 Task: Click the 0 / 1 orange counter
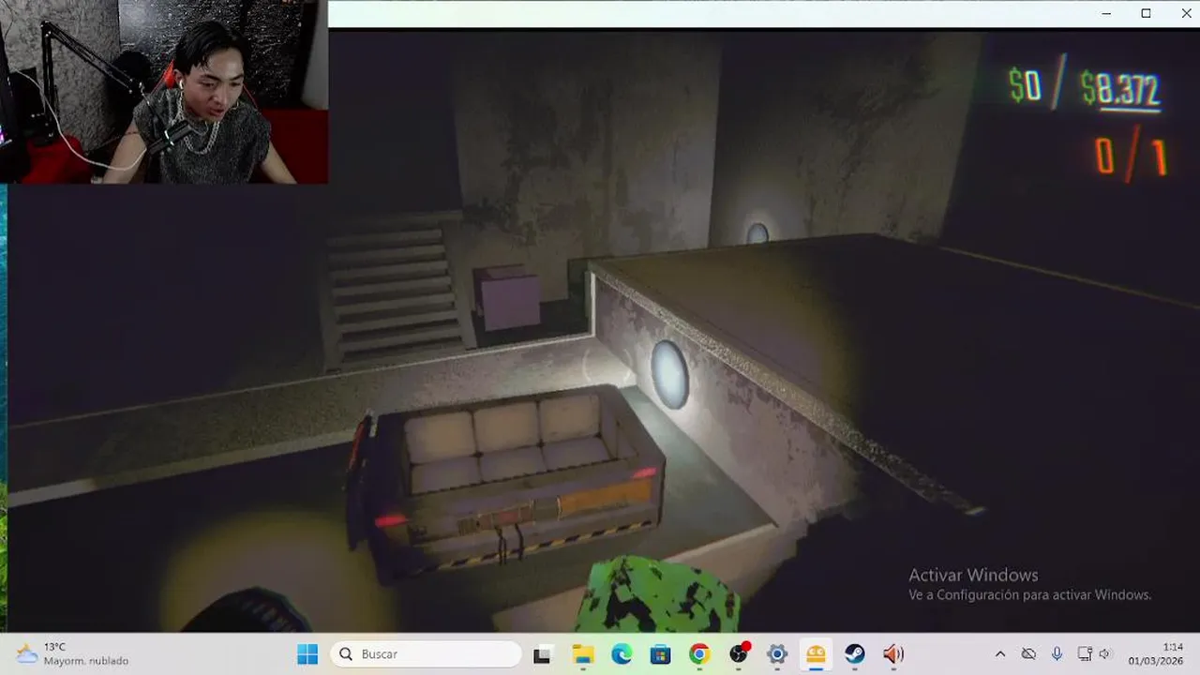coord(1131,157)
